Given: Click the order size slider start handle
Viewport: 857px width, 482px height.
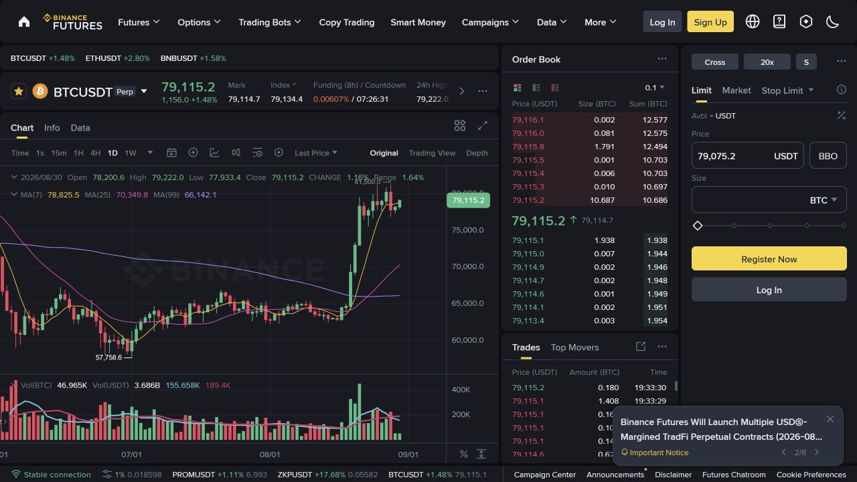Looking at the screenshot, I should click(x=698, y=226).
